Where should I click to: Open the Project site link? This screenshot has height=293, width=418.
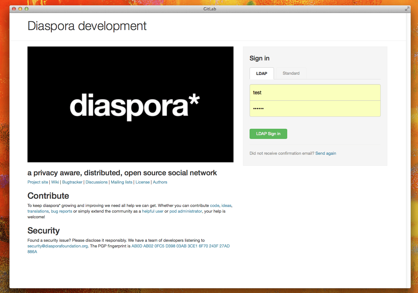pos(38,182)
